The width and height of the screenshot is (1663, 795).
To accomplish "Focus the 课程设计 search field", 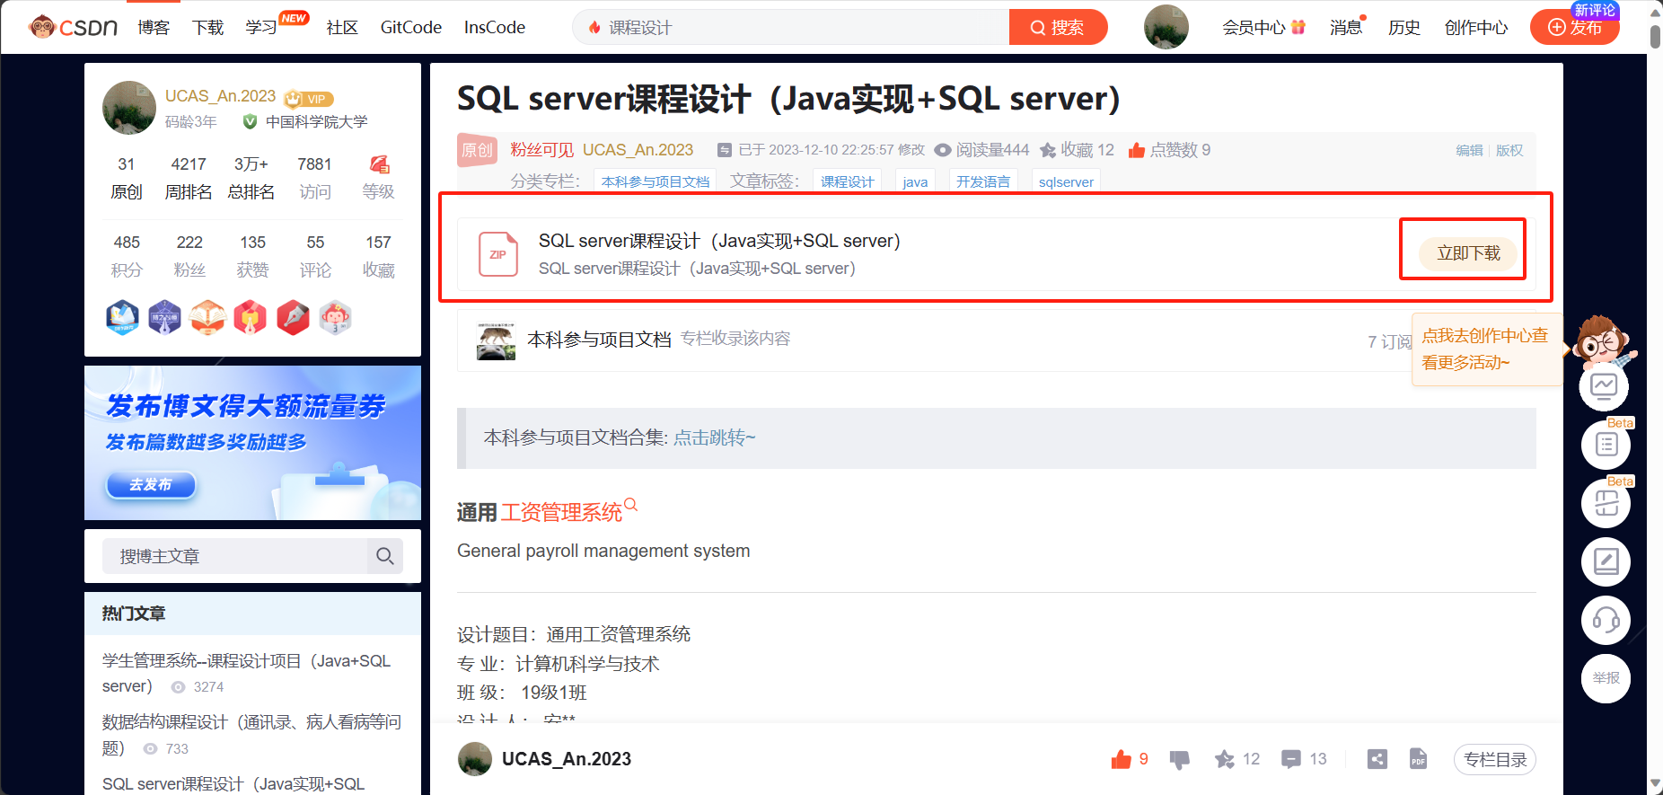I will click(x=791, y=28).
